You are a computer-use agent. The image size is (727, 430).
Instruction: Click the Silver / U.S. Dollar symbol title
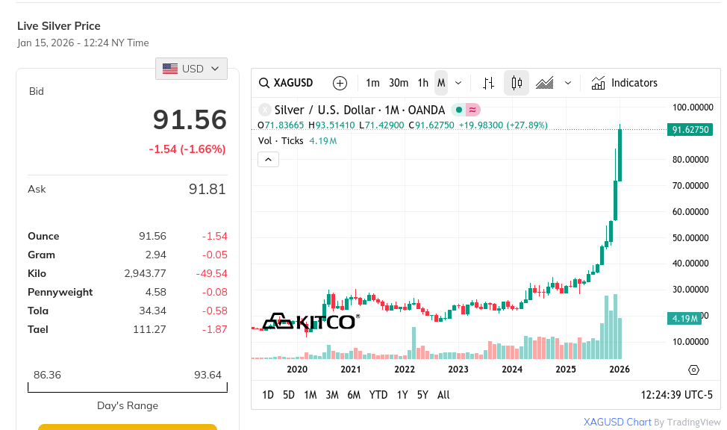click(359, 110)
